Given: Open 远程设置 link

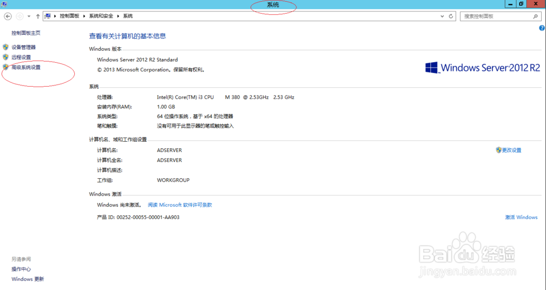Looking at the screenshot, I should tap(21, 57).
